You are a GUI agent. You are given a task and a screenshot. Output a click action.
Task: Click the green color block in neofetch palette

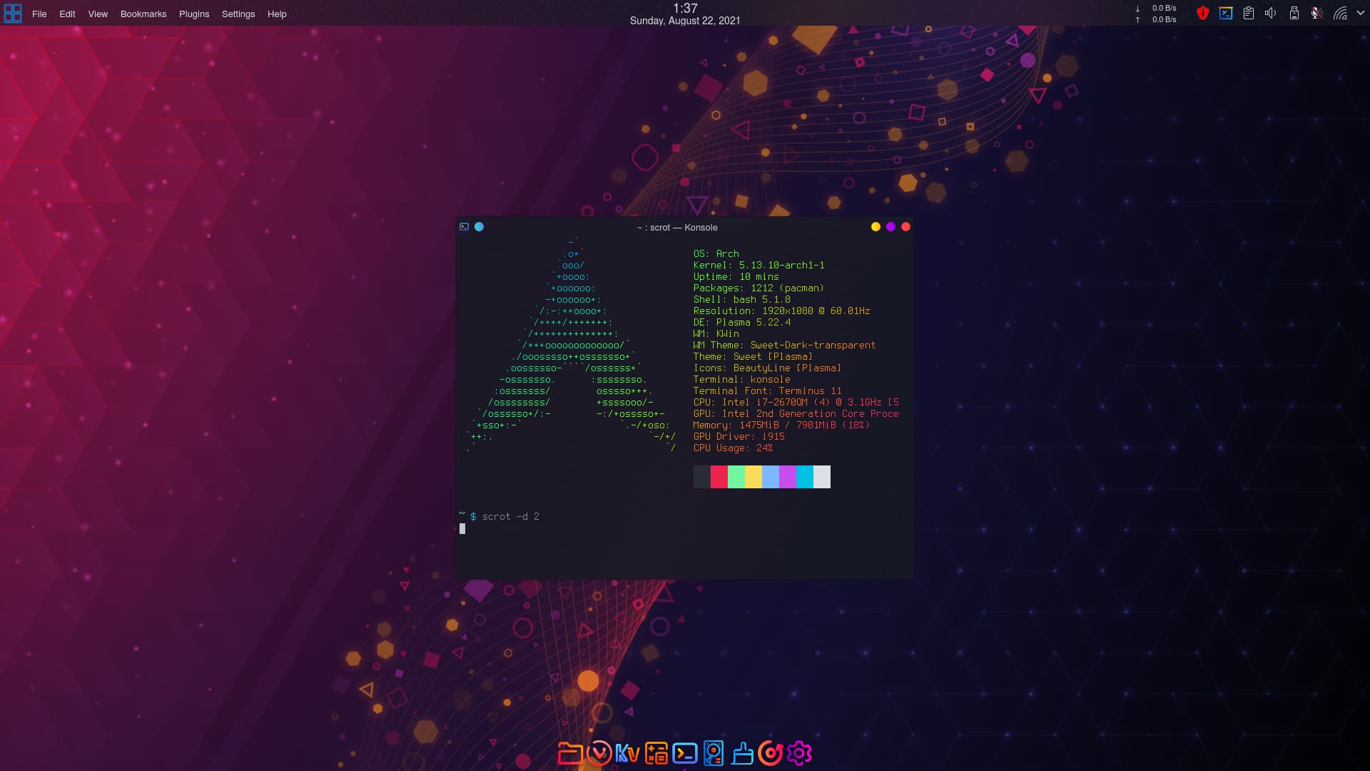(x=736, y=477)
